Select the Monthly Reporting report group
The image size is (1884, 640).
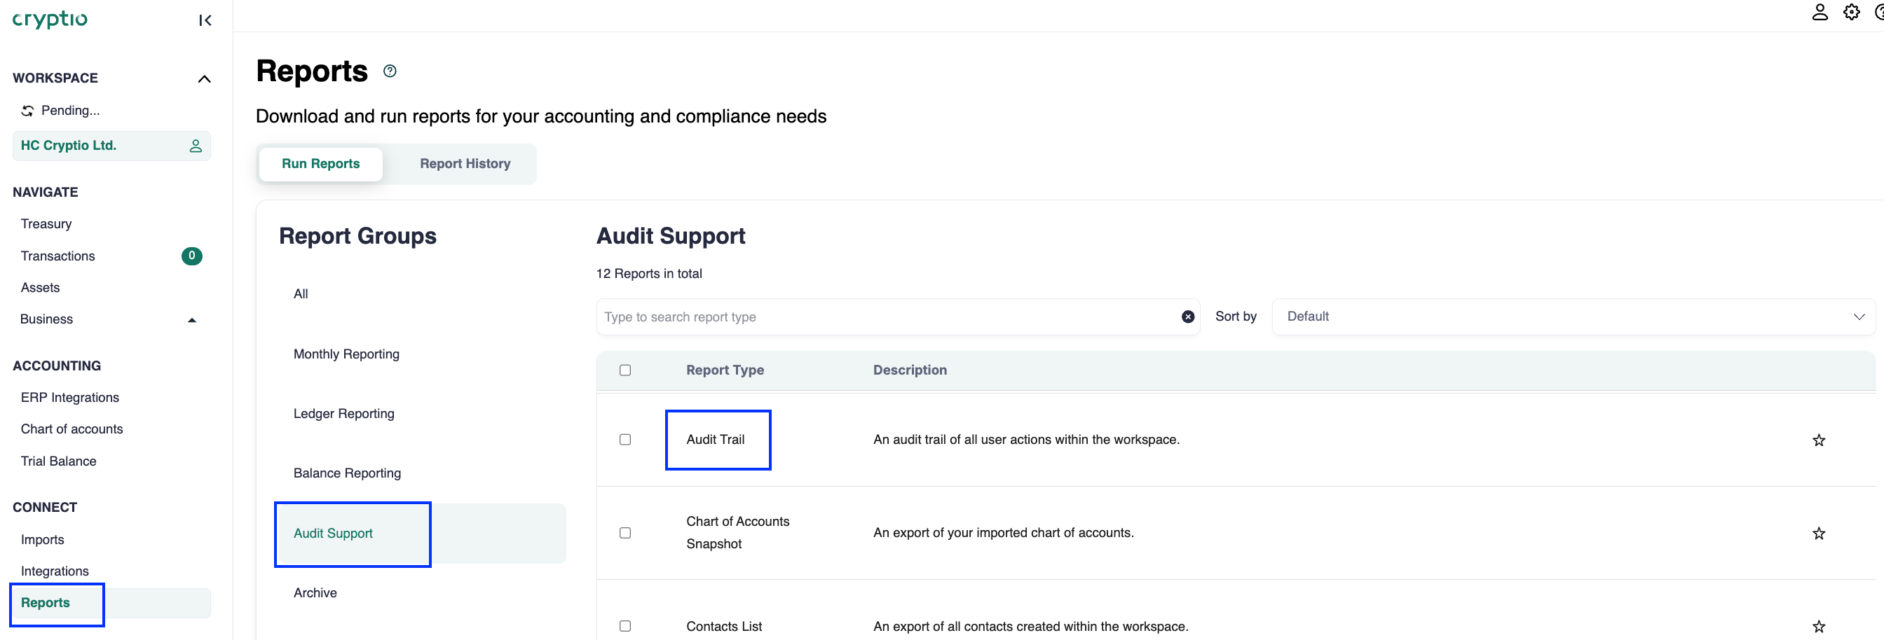click(x=346, y=354)
